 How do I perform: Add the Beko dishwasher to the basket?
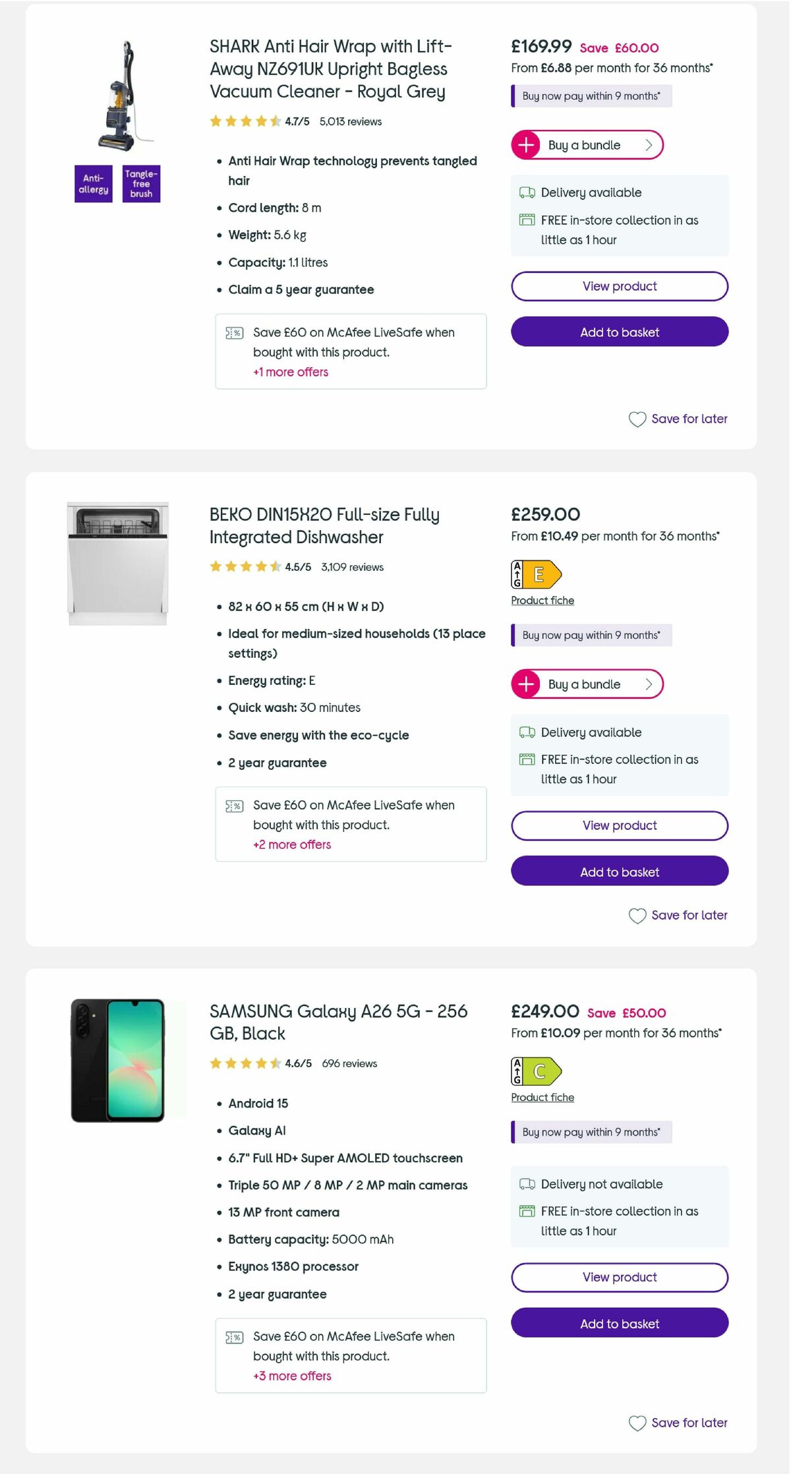[619, 871]
